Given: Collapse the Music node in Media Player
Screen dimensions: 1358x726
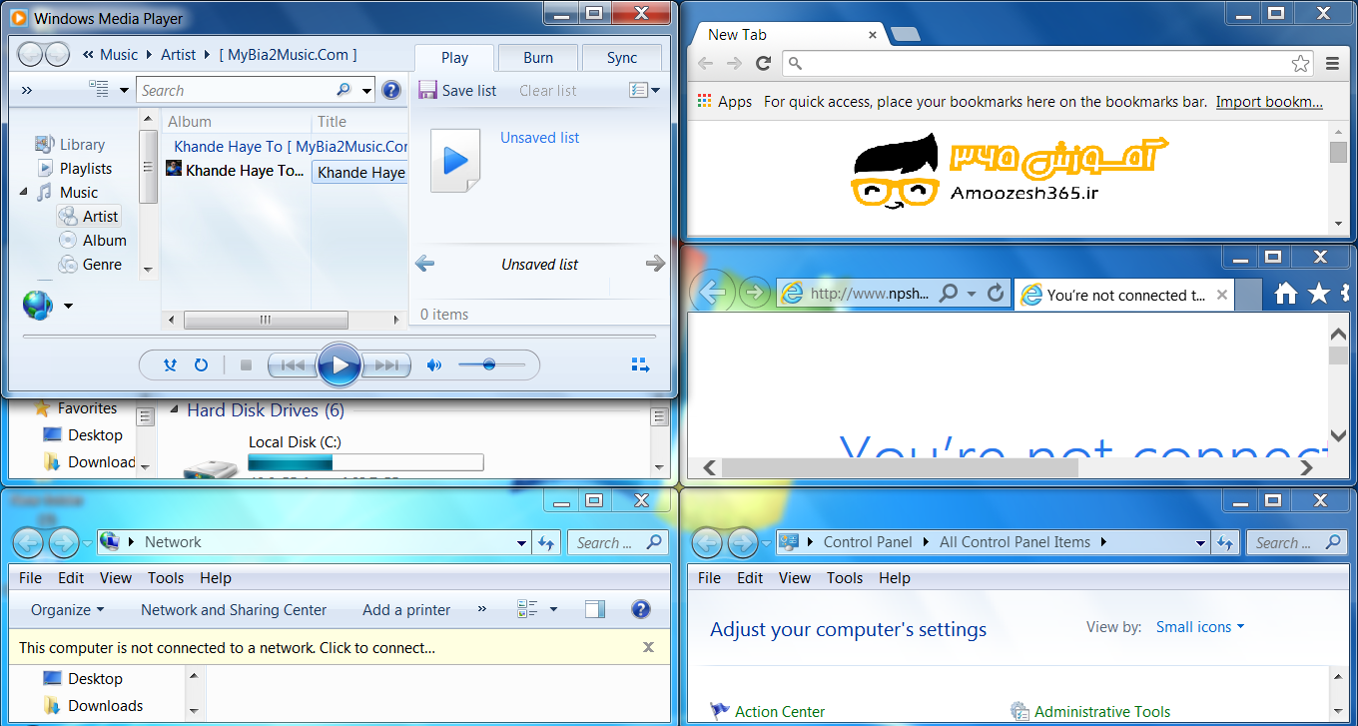Looking at the screenshot, I should [24, 192].
